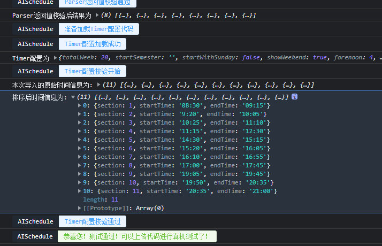The height and width of the screenshot is (246, 382).
Task: Expand entry 8 with startTime '19:05'
Action: point(80,174)
